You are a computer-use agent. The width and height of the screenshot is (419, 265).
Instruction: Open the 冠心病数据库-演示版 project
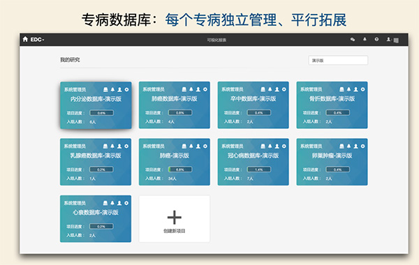(x=253, y=156)
